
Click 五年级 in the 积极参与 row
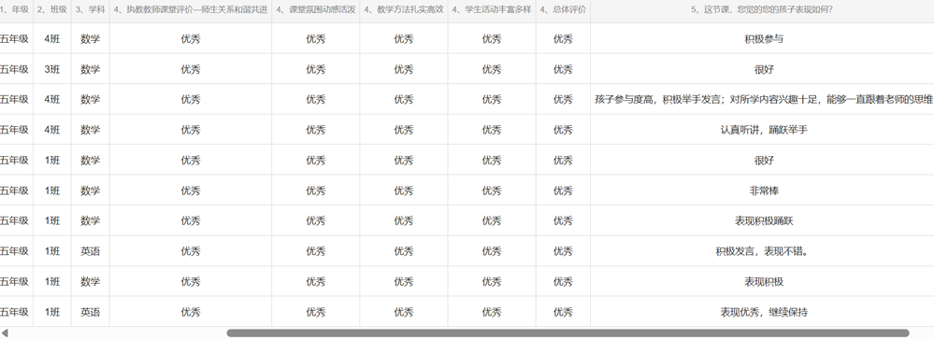[14, 39]
